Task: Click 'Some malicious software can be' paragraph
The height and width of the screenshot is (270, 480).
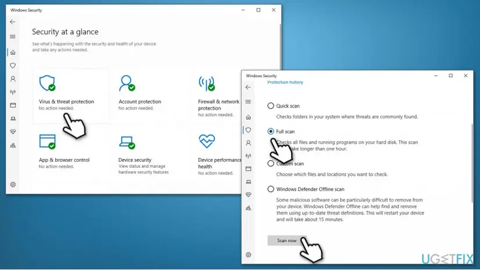Action: (350, 210)
